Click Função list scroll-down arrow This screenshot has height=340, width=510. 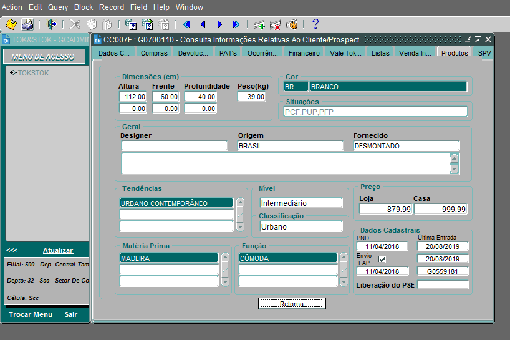click(x=344, y=282)
